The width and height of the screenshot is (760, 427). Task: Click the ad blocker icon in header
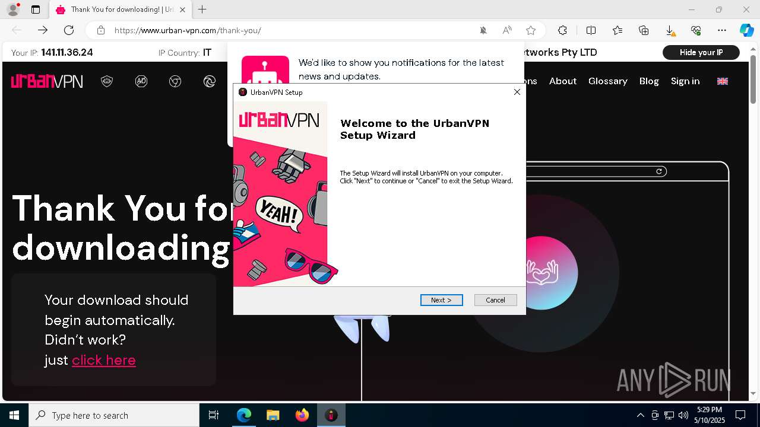coord(141,81)
